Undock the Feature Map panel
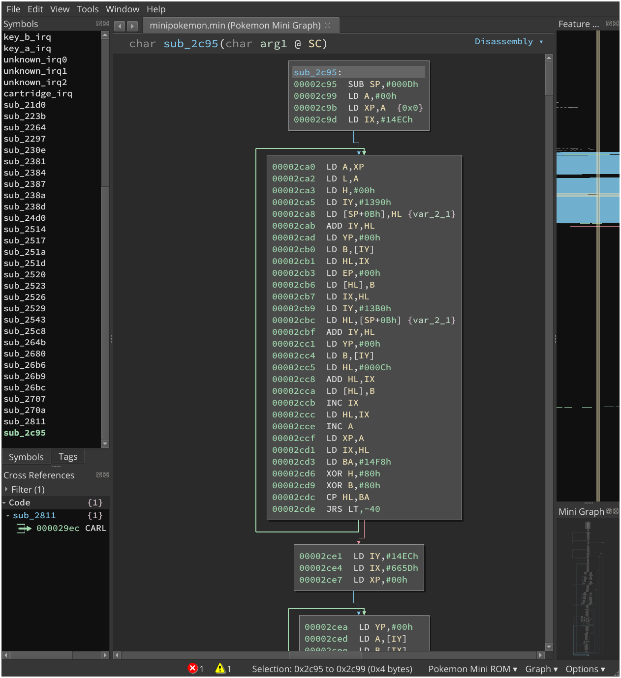The width and height of the screenshot is (621, 678). [609, 24]
